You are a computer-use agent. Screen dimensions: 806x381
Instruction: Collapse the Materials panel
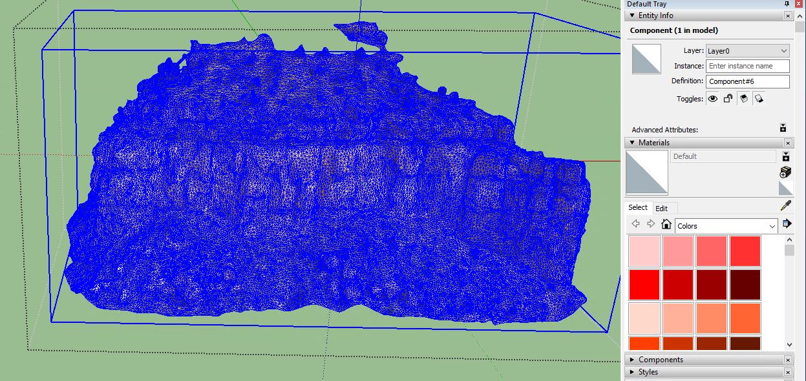tap(632, 143)
